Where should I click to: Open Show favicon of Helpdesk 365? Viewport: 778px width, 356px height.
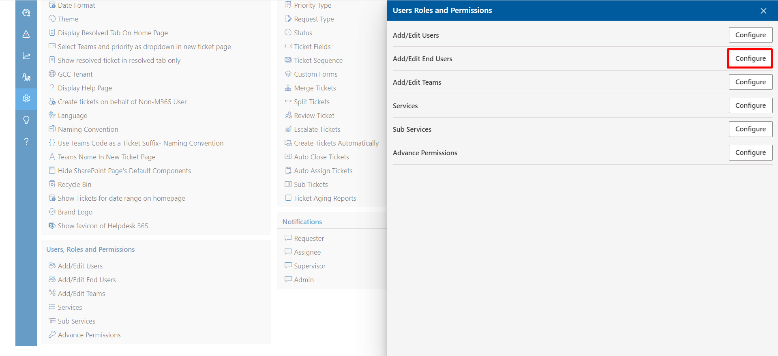(x=103, y=226)
